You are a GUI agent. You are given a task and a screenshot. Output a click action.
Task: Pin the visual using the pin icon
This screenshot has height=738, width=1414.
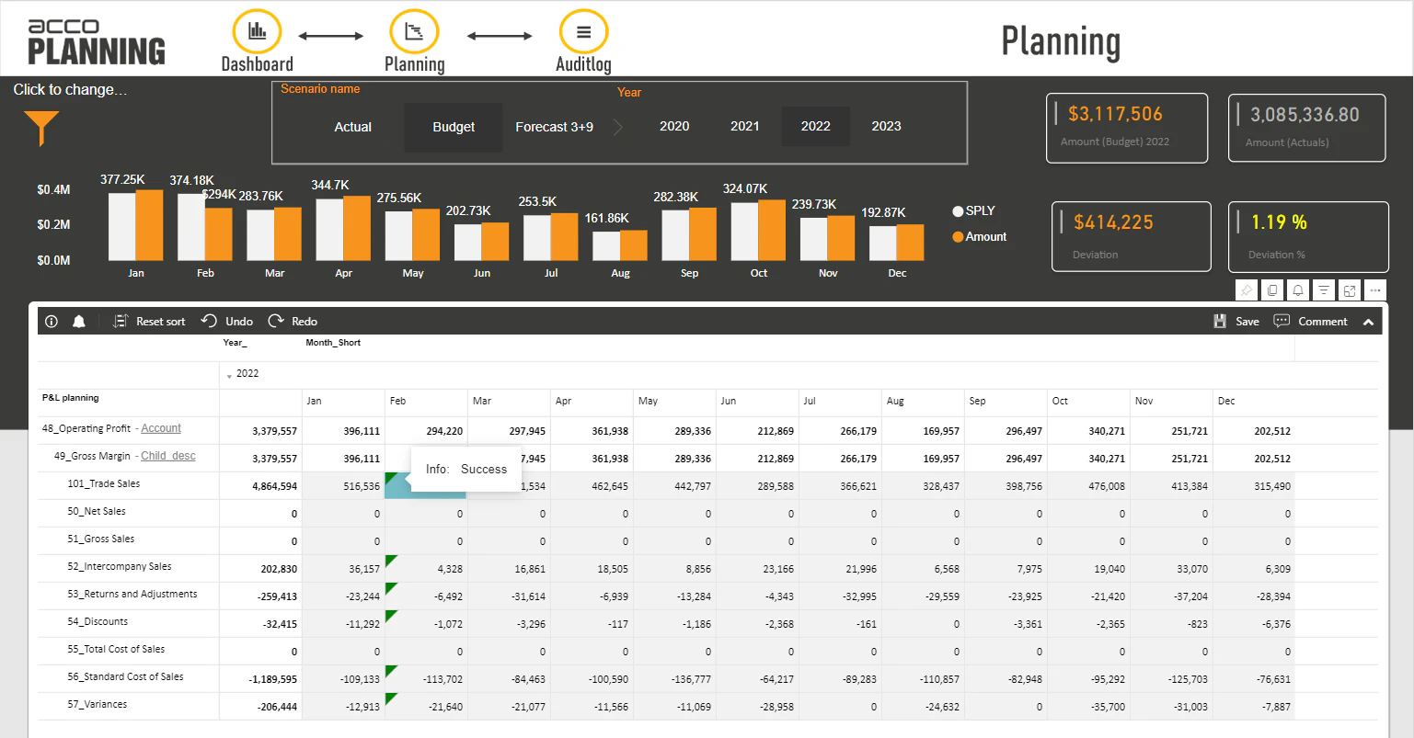point(1247,290)
